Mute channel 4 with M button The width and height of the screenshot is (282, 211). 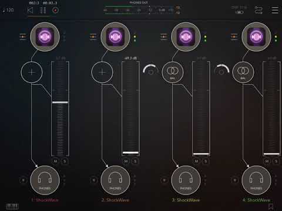tap(267, 161)
